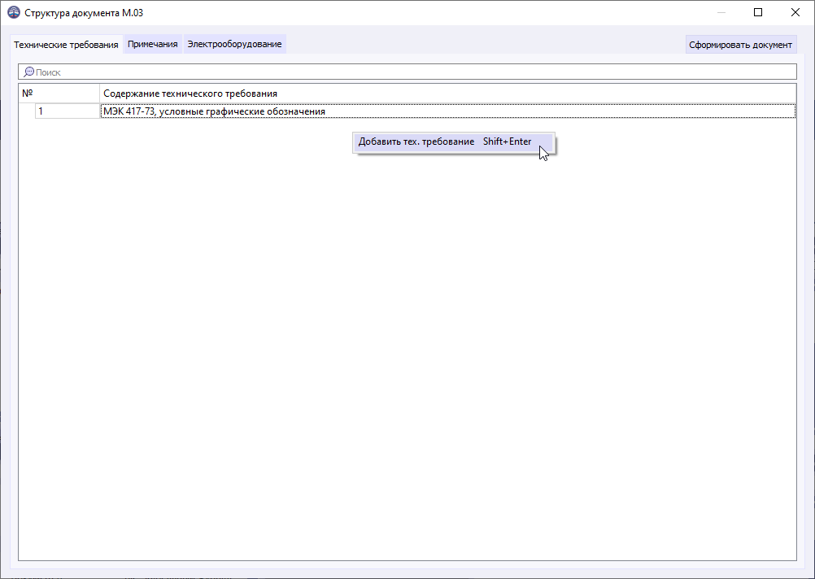Click the № column header

57,93
